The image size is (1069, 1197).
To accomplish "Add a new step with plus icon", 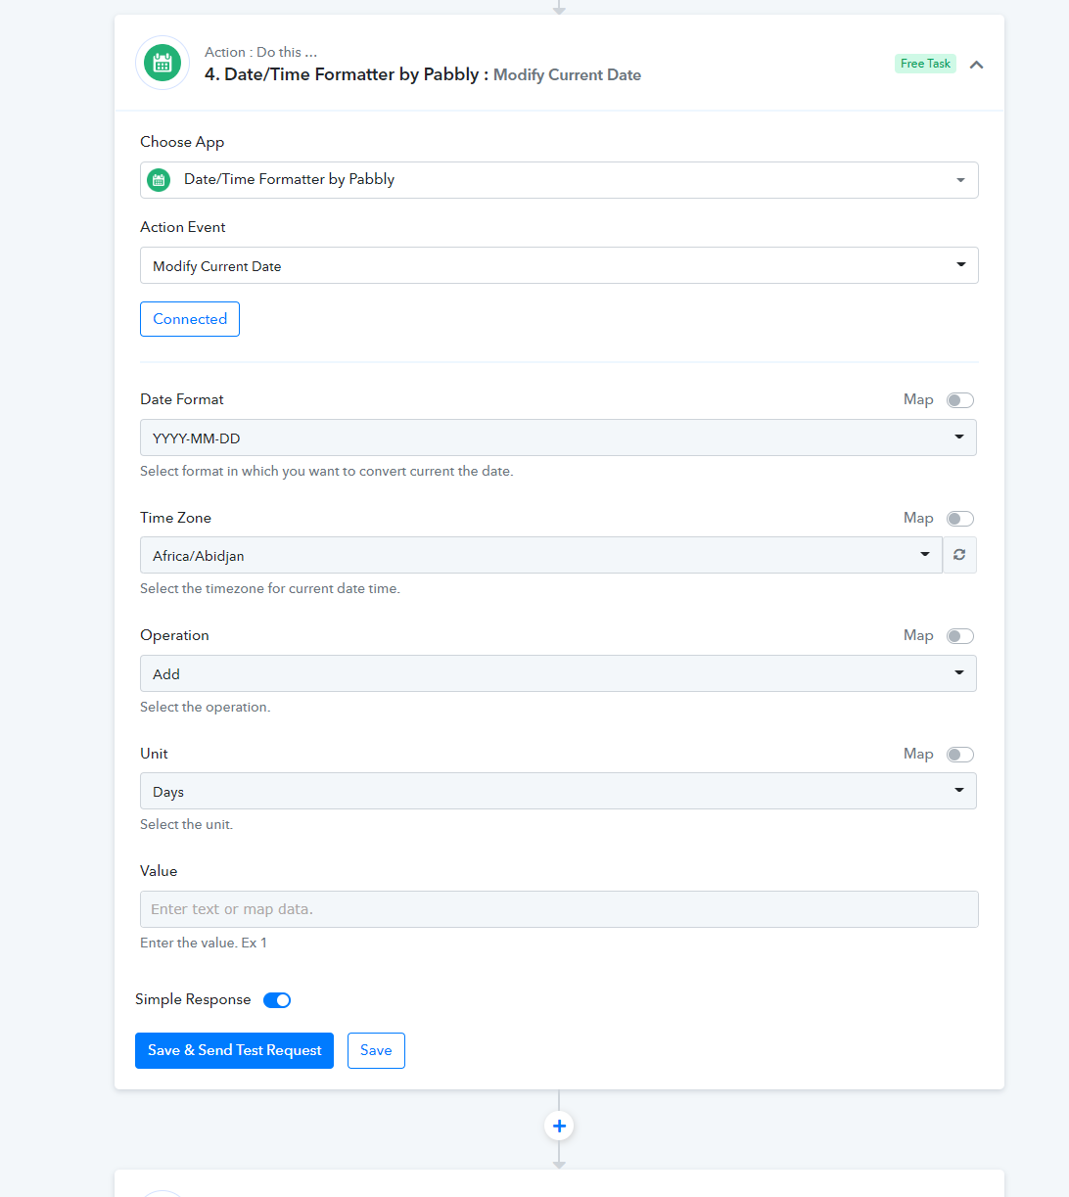I will click(x=559, y=1127).
